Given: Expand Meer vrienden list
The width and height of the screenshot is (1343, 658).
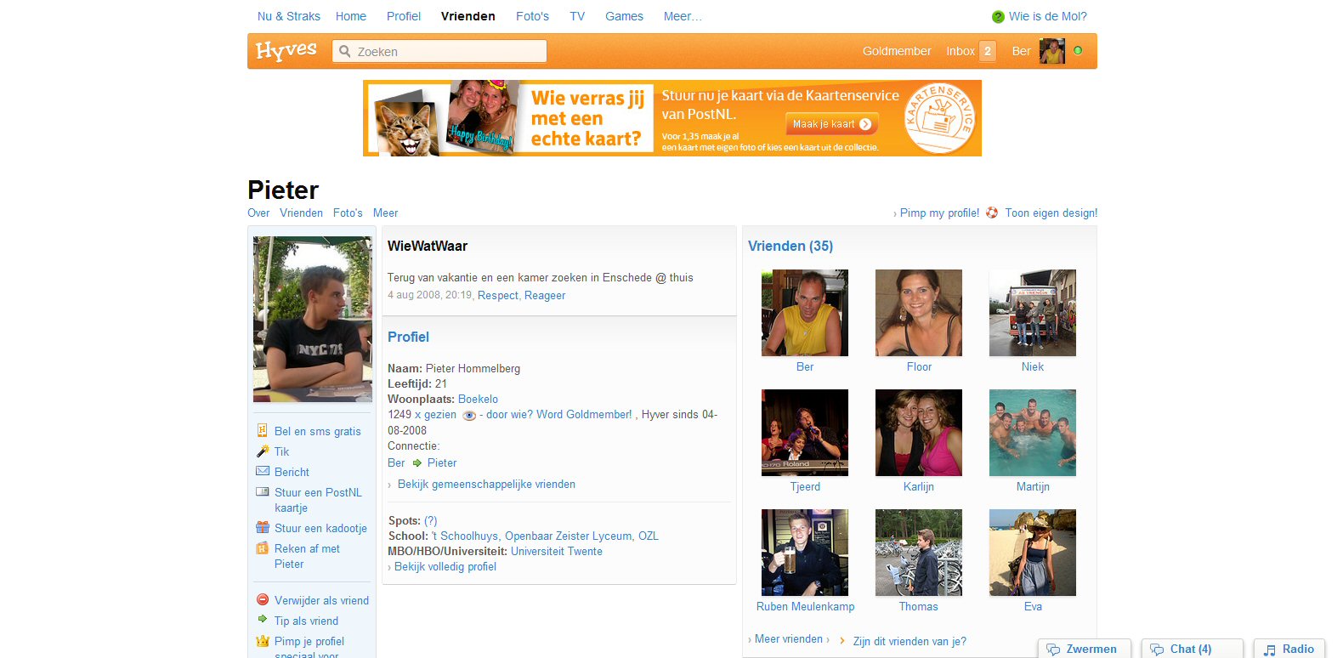Looking at the screenshot, I should 788,639.
